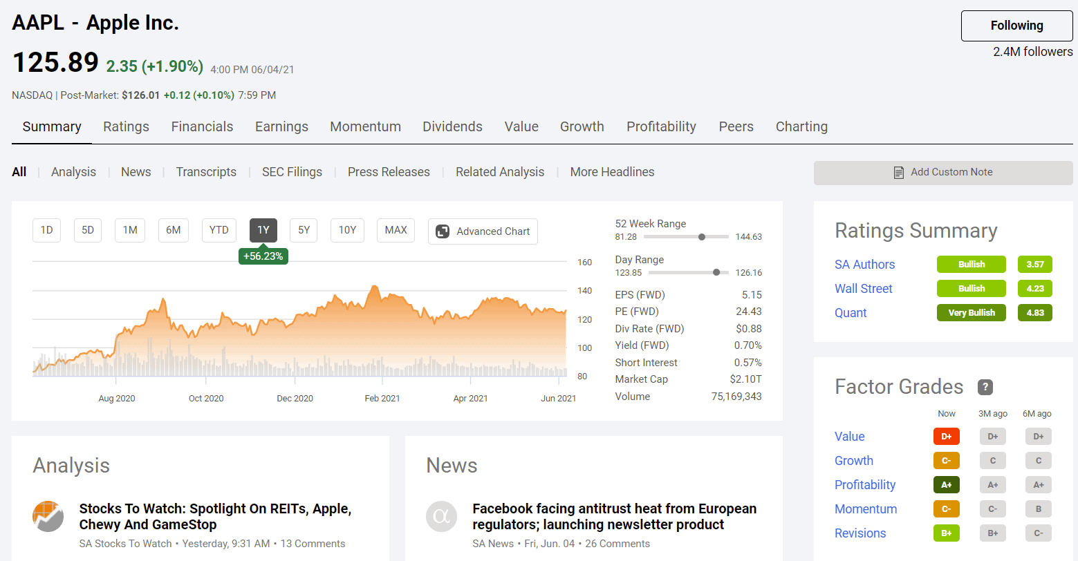Set chart range to 1D
Image resolution: width=1078 pixels, height=561 pixels.
click(46, 230)
